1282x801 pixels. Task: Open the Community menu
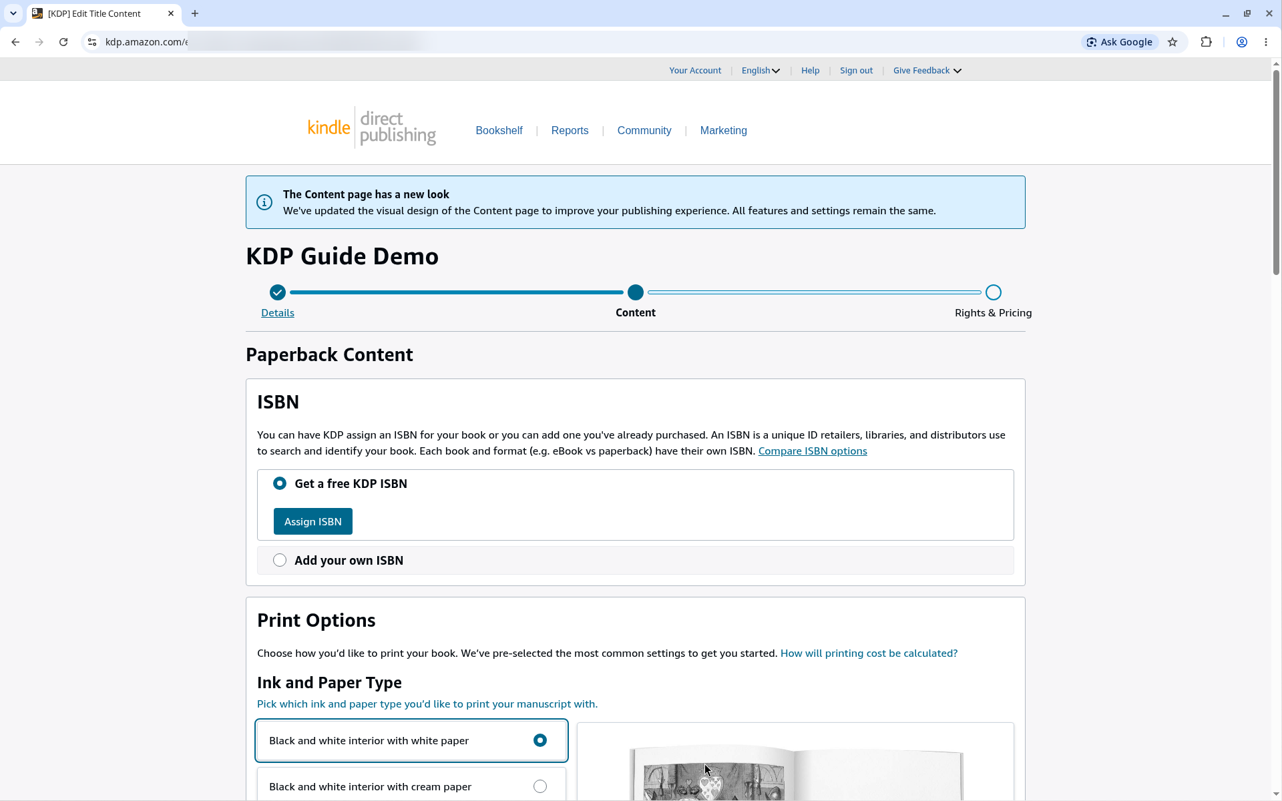tap(644, 131)
